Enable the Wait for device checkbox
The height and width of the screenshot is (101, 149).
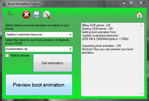(x=7, y=55)
